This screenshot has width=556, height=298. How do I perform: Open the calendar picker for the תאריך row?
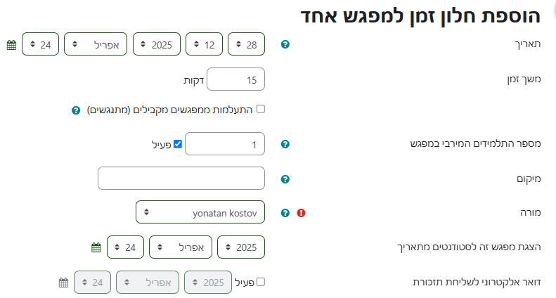click(x=11, y=45)
